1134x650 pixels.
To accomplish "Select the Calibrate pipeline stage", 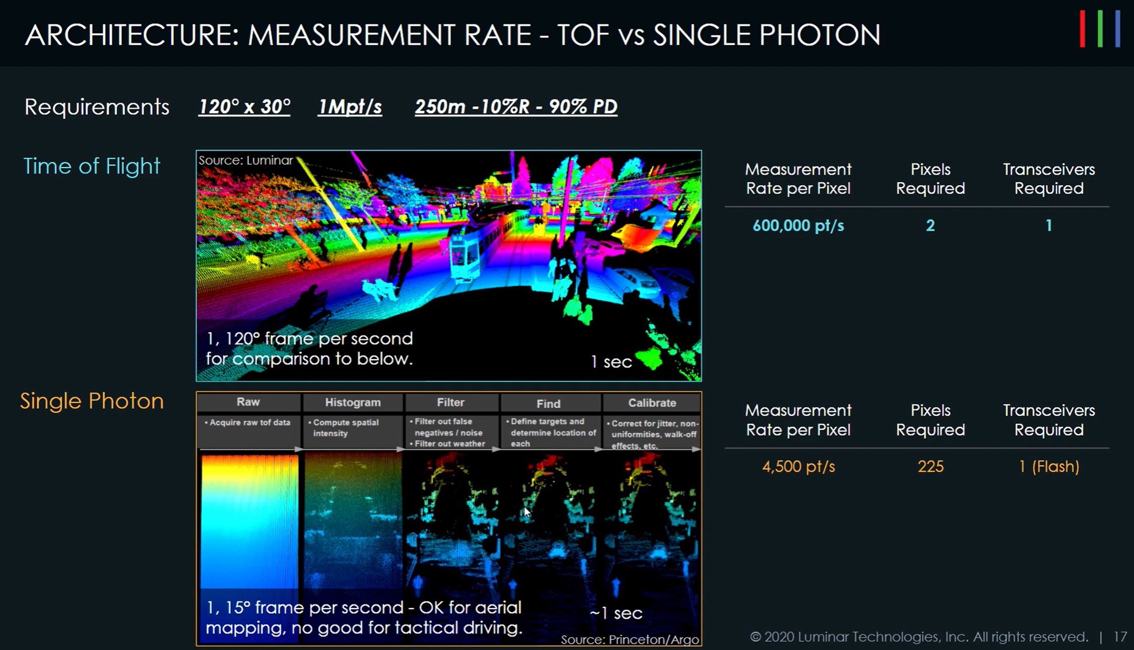I will click(651, 402).
